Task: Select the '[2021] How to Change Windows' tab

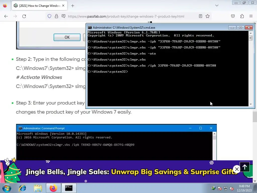Action: (x=39, y=6)
